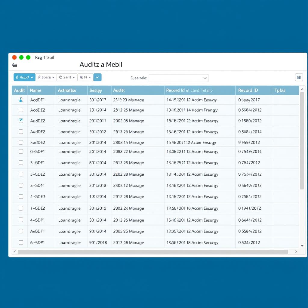
Task: Click the Regit troil window title
Action: point(44,57)
